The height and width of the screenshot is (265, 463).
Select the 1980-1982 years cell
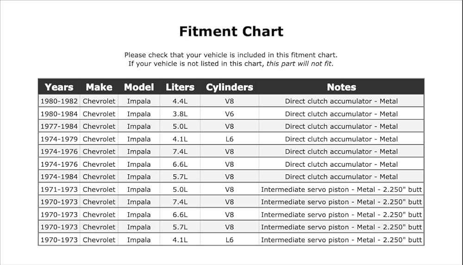(x=59, y=101)
